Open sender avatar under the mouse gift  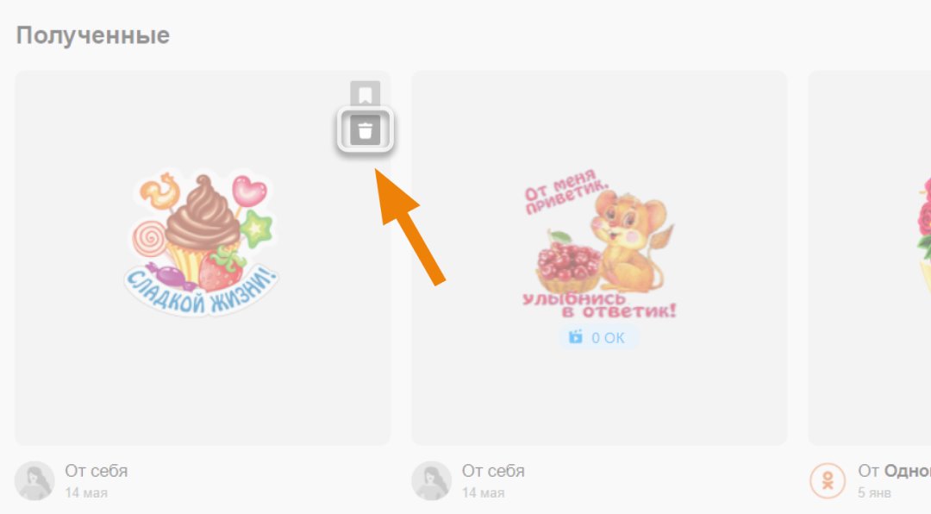432,480
